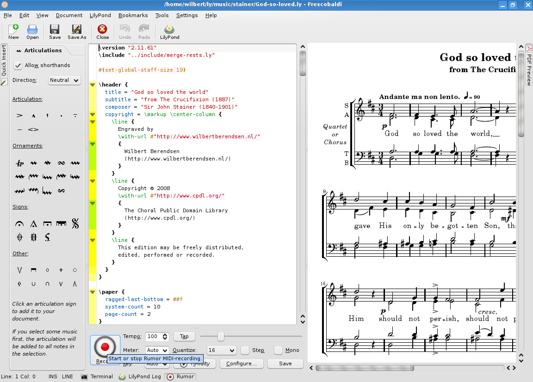Insert the coda sign

coord(20,237)
